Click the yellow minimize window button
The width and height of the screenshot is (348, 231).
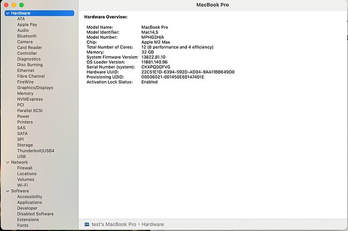click(14, 5)
